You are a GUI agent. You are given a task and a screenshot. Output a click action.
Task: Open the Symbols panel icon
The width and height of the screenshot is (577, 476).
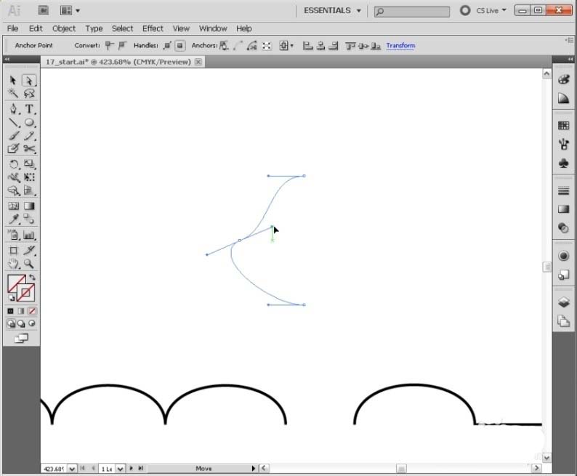click(x=563, y=164)
